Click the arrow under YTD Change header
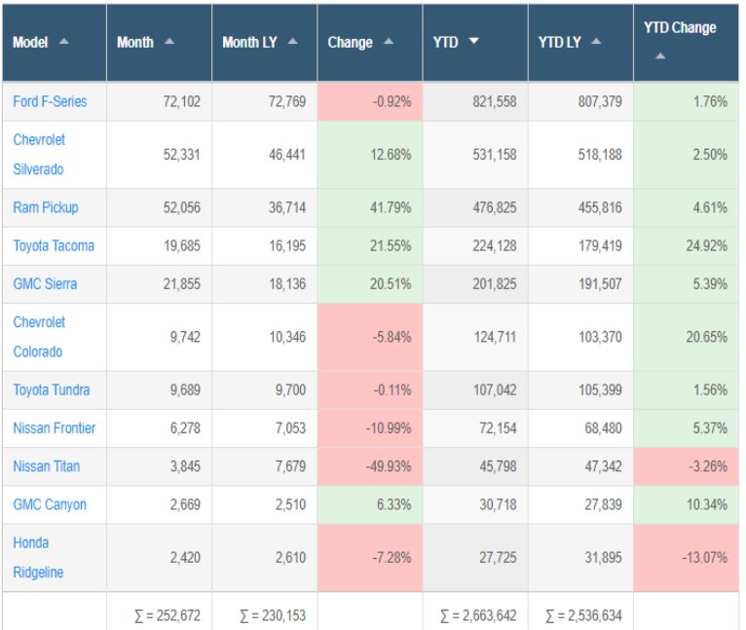This screenshot has width=746, height=630. pos(660,56)
